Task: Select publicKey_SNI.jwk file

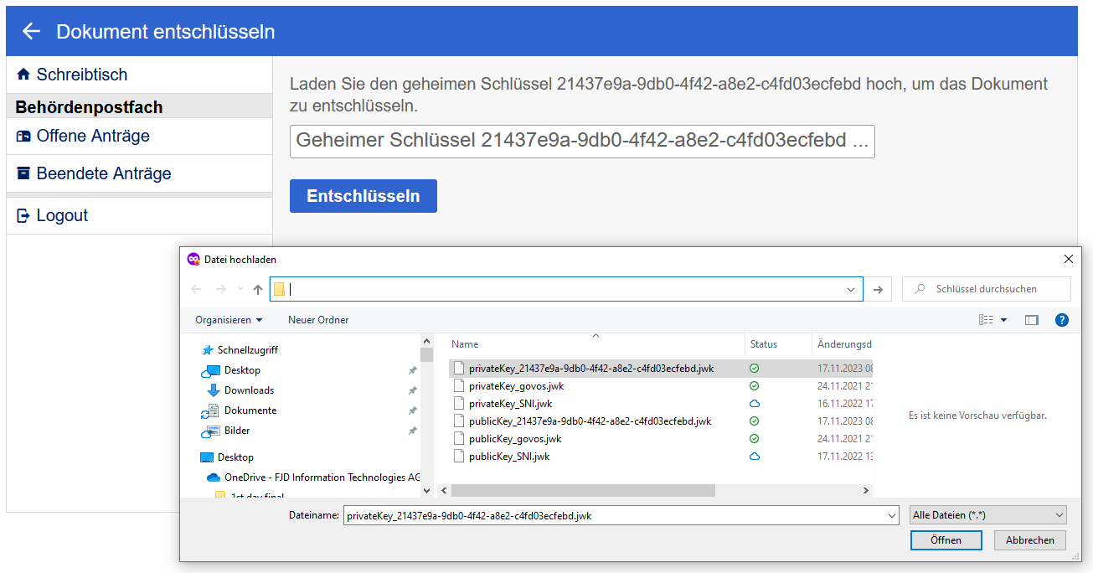Action: click(x=508, y=457)
